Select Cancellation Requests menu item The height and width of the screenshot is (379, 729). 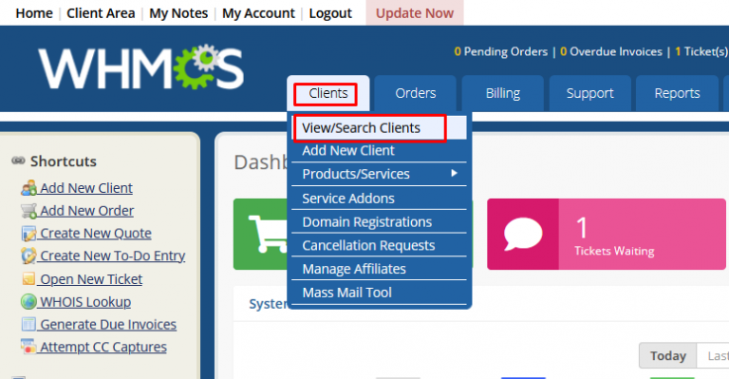pyautogui.click(x=379, y=245)
